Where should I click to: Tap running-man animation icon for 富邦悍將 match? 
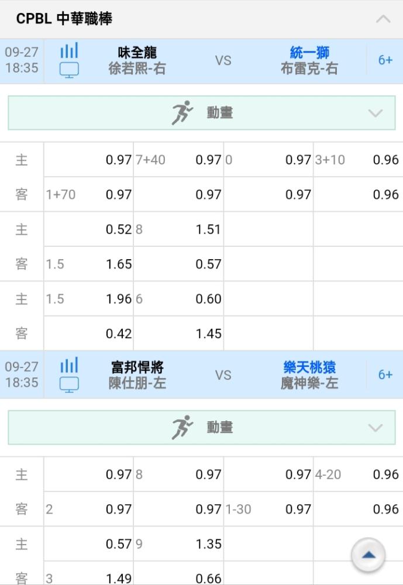point(182,427)
